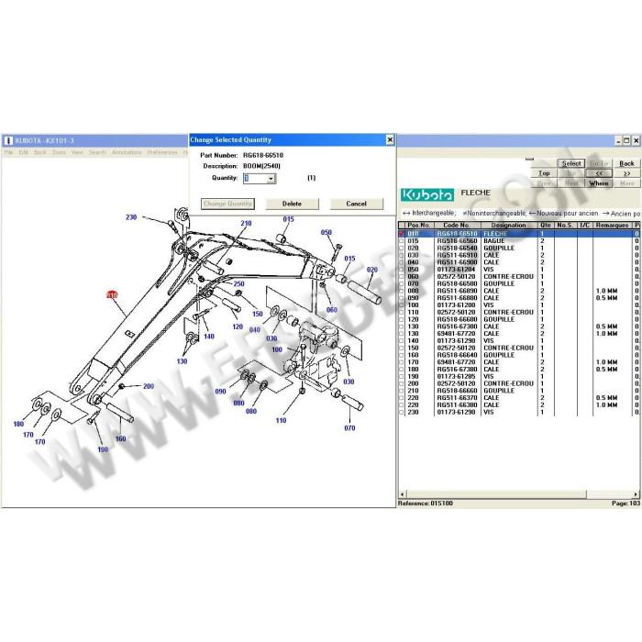Select part code 01173-61285

456,377
